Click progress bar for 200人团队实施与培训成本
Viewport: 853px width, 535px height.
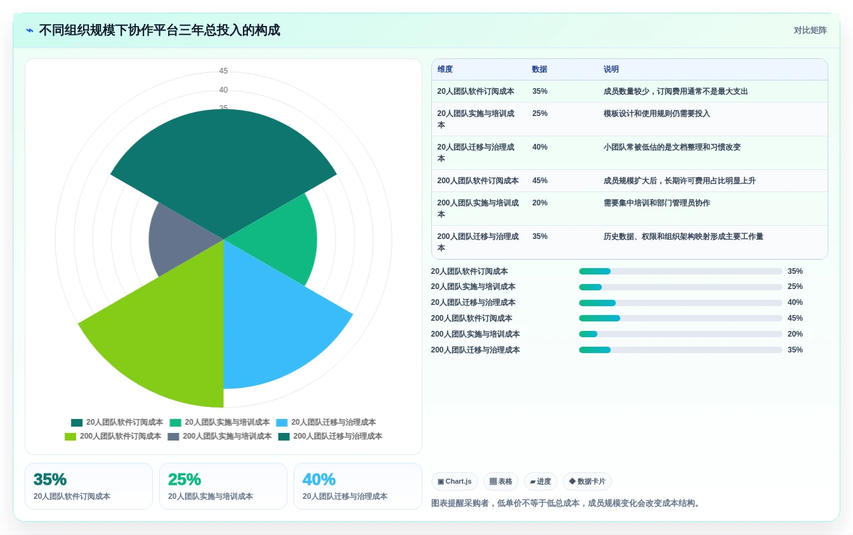pos(680,334)
